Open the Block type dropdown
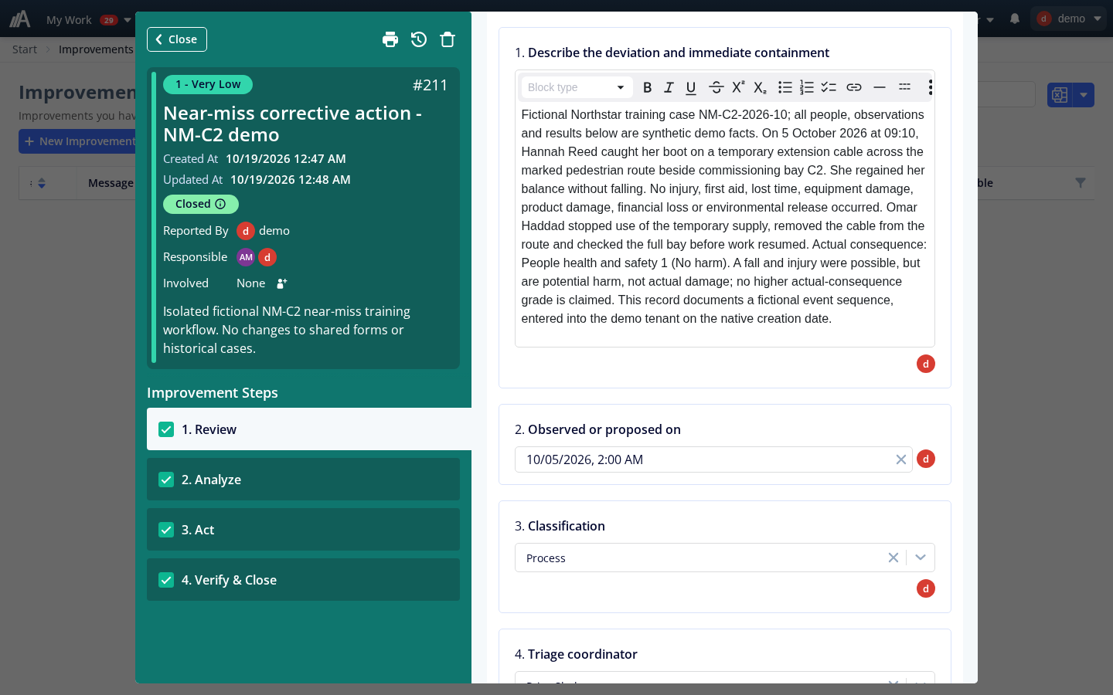Image resolution: width=1113 pixels, height=695 pixels. coord(577,87)
